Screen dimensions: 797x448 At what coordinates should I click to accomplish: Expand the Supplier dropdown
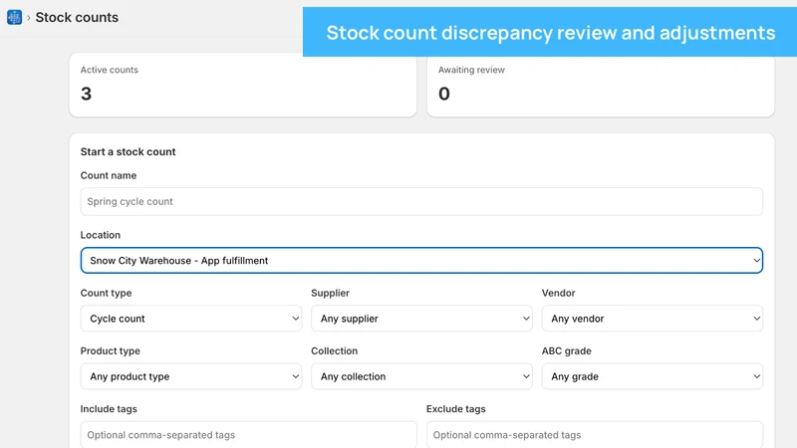421,319
